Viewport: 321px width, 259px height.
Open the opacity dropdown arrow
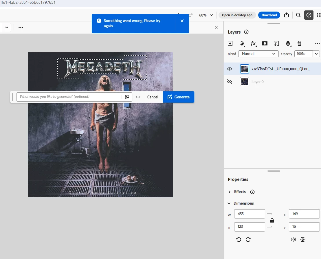click(x=316, y=54)
